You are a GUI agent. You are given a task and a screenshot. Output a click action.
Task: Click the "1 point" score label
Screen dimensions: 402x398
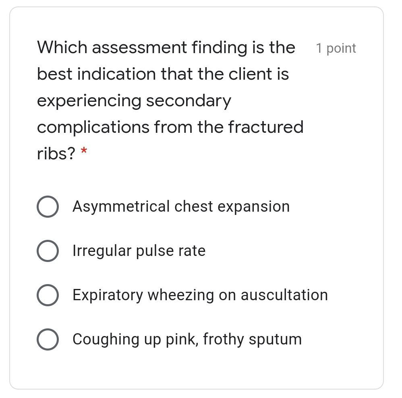pyautogui.click(x=336, y=48)
